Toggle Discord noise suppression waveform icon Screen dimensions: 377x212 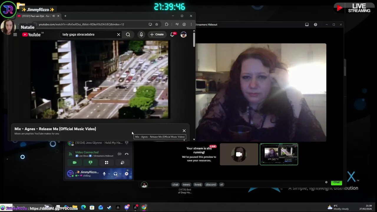[119, 154]
